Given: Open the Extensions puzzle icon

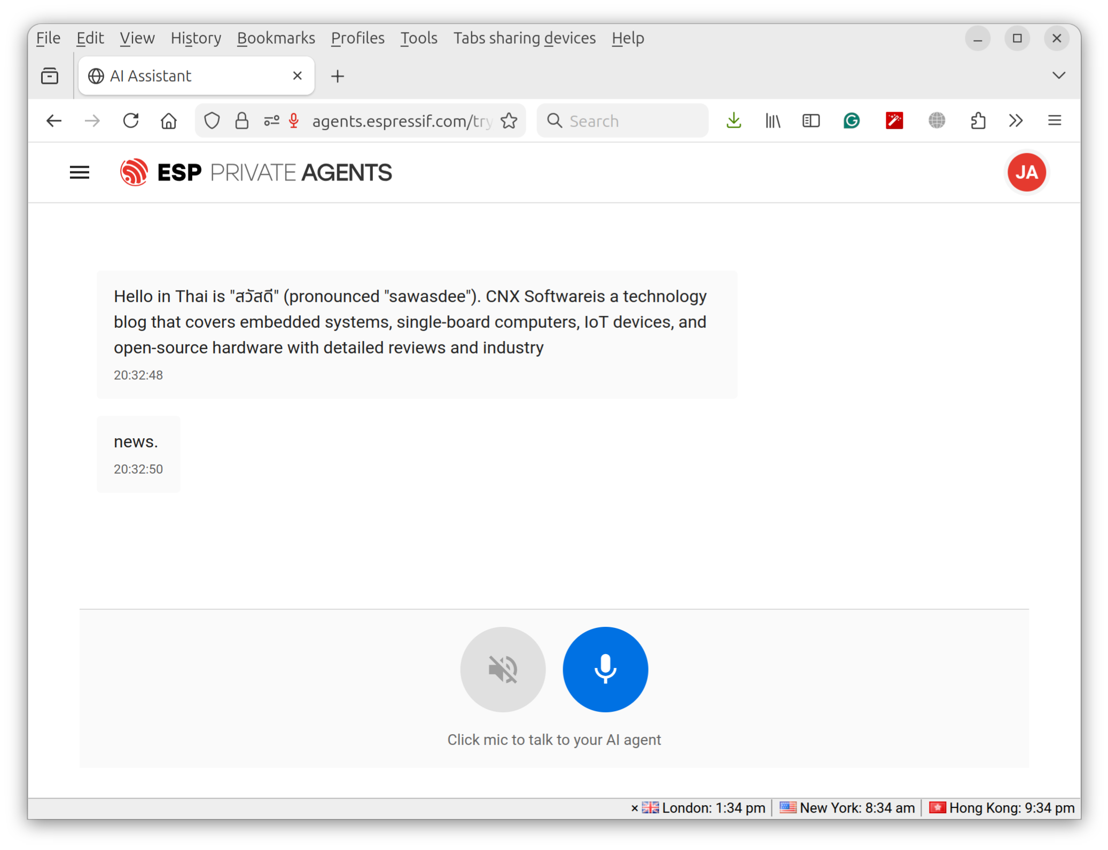Looking at the screenshot, I should (x=978, y=121).
